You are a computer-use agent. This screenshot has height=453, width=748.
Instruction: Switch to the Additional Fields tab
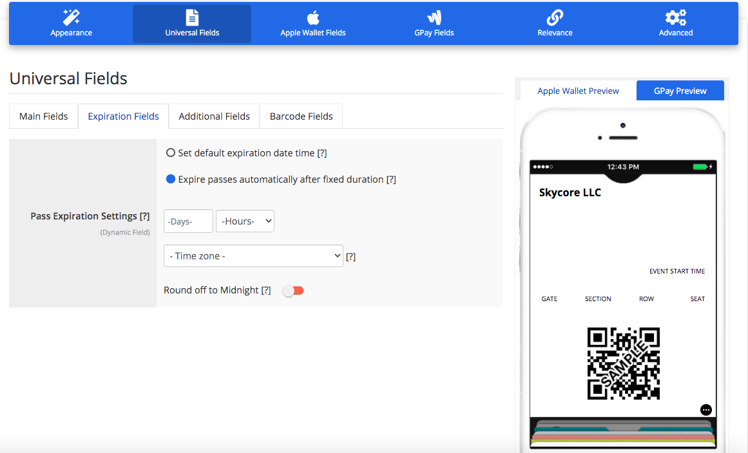tap(214, 116)
